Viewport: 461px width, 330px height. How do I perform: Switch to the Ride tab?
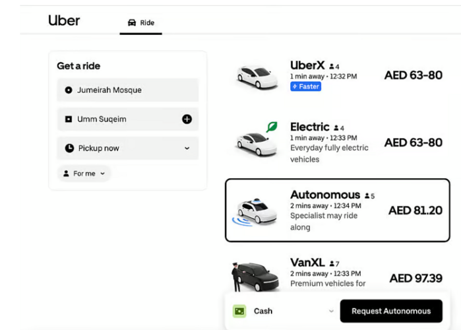pyautogui.click(x=141, y=23)
